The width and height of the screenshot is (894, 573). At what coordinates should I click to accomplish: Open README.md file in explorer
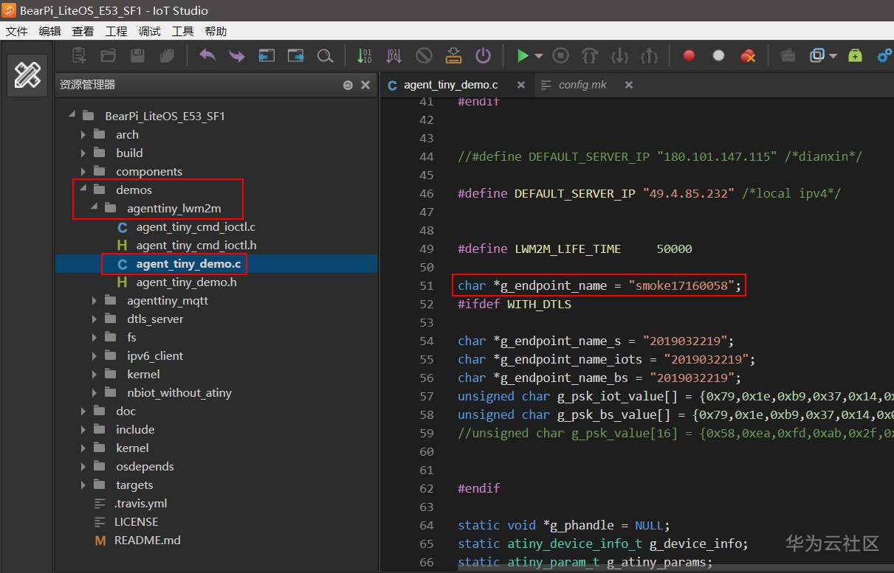click(x=147, y=540)
